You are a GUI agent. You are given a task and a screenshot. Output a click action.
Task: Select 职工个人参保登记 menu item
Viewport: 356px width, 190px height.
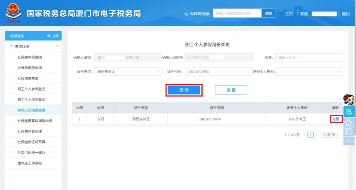[31, 89]
